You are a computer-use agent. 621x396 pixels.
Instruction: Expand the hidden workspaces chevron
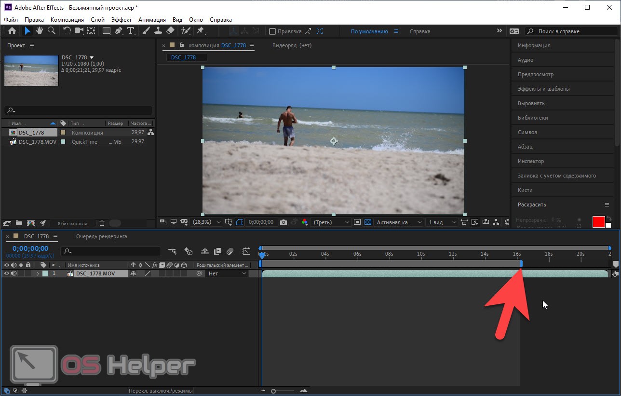499,31
